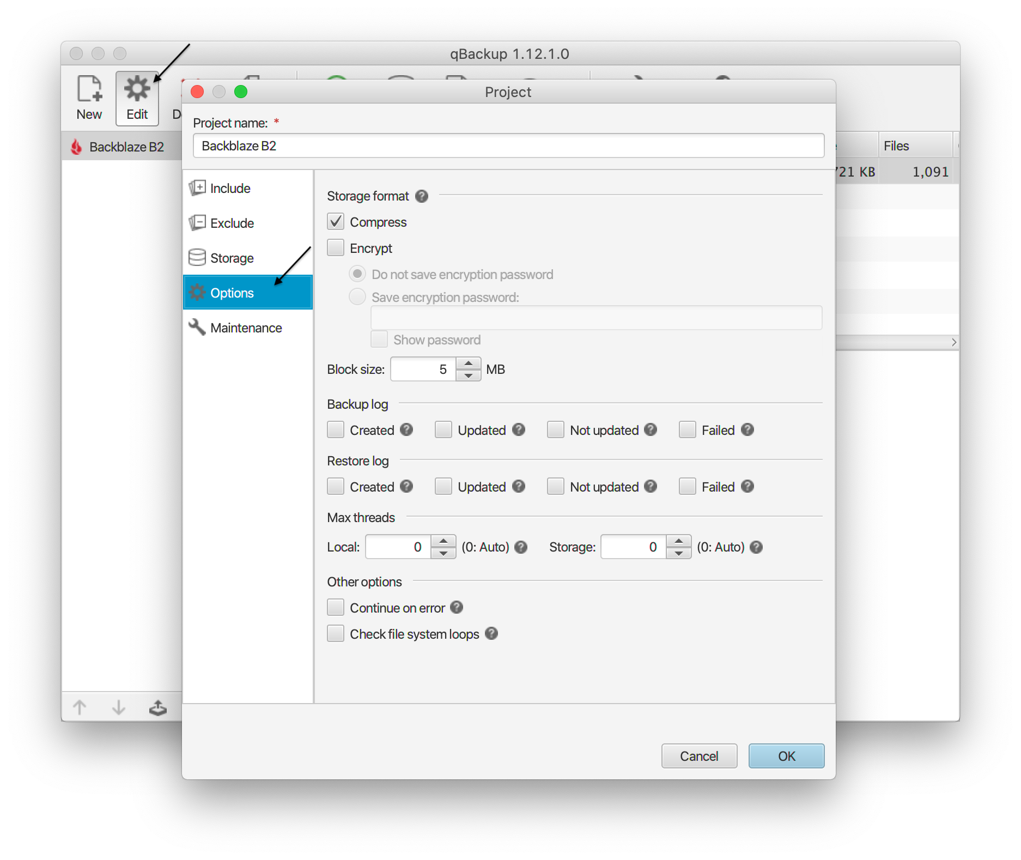The image size is (1021, 860).
Task: Enable the Encrypt checkbox
Action: tap(336, 248)
